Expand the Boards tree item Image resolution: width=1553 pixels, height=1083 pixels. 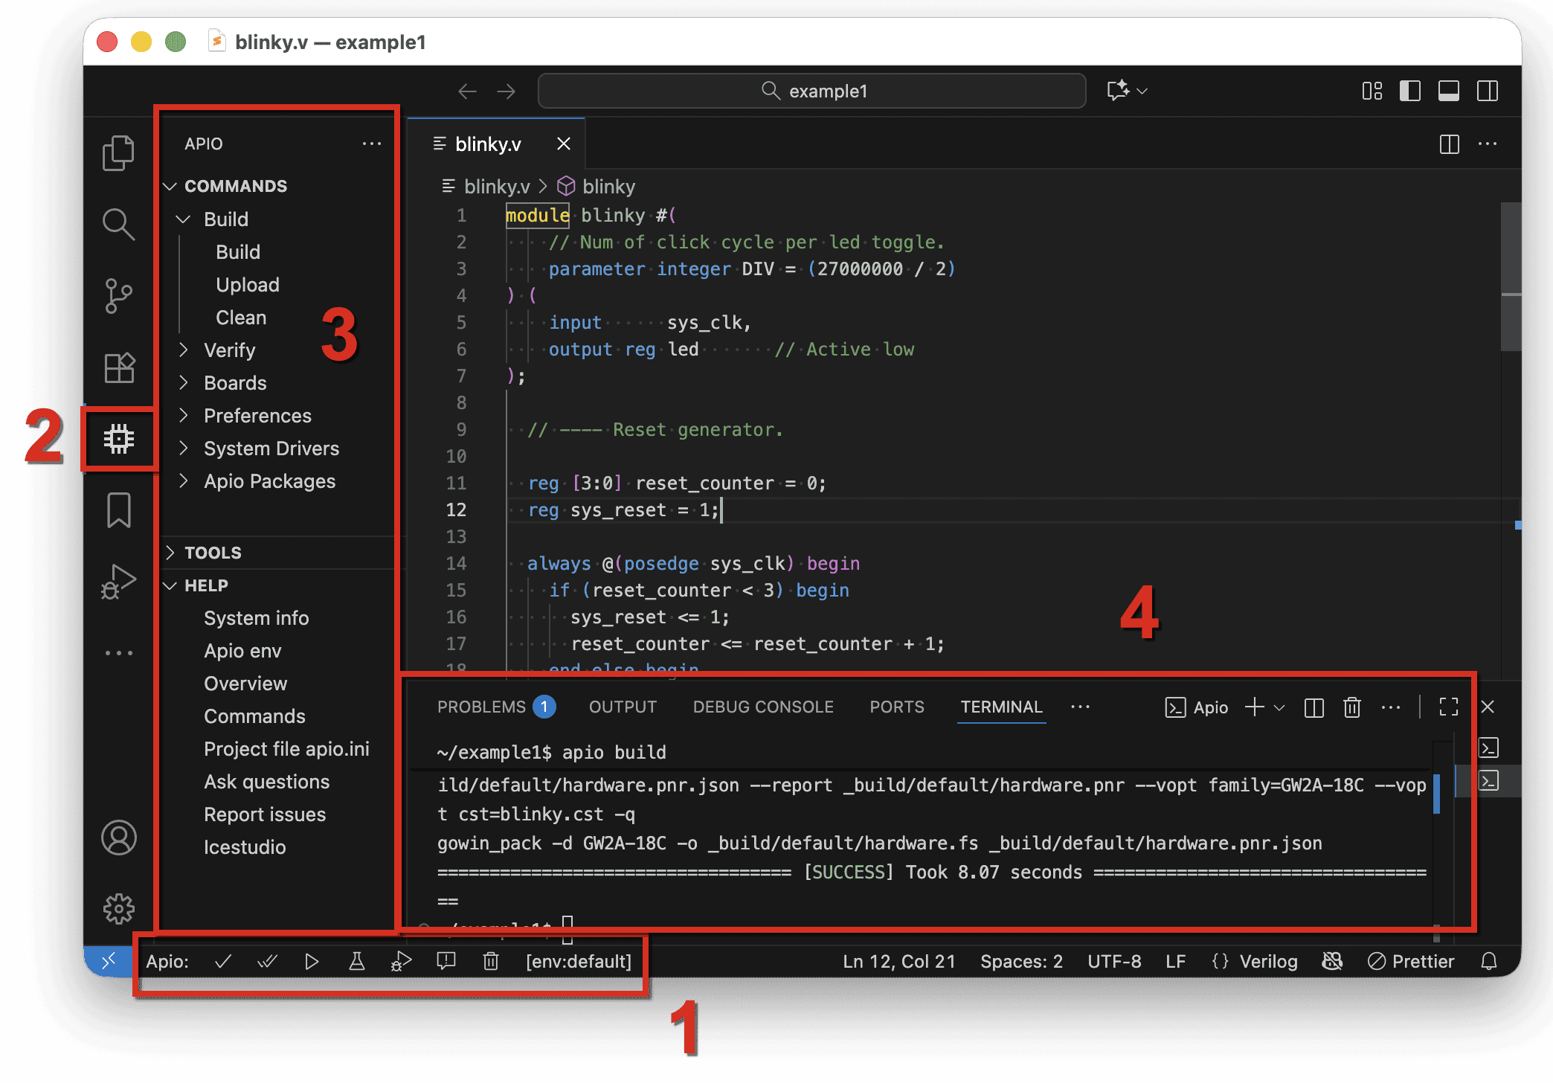235,383
